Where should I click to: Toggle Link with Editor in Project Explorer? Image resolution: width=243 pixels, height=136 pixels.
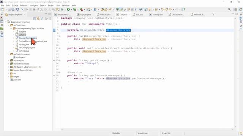tap(38, 19)
